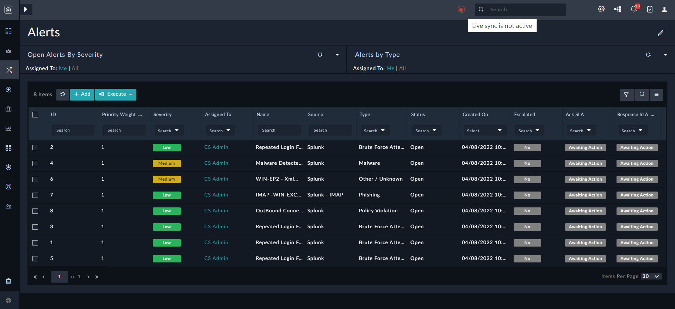The image size is (675, 309).
Task: Toggle the select-all header checkbox
Action: [35, 115]
